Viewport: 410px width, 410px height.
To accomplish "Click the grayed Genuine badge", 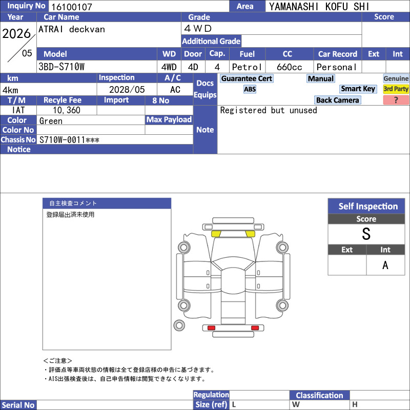I will point(396,78).
